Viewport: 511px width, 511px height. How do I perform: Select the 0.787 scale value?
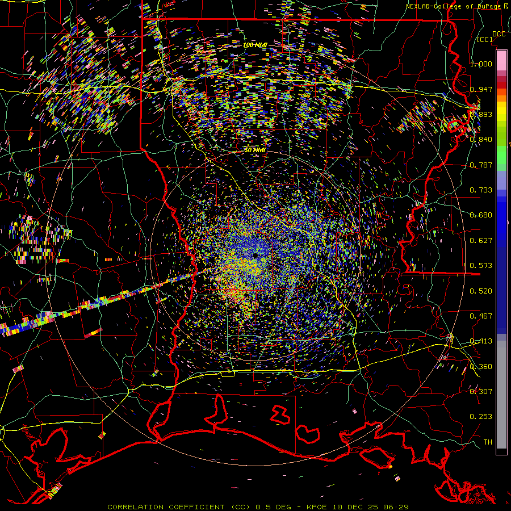tap(481, 165)
